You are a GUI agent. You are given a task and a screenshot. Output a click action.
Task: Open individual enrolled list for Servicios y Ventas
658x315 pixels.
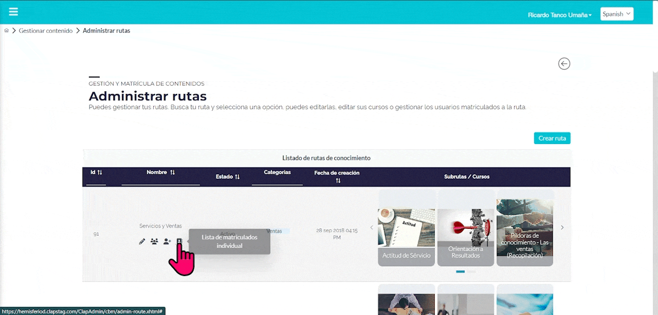[x=179, y=241]
